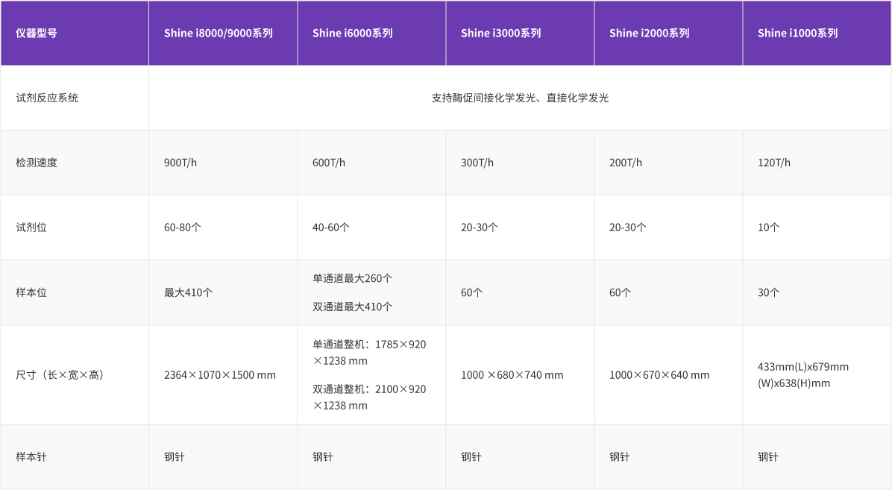Select the Shine i6000系列 column header
The width and height of the screenshot is (892, 490).
click(x=352, y=33)
